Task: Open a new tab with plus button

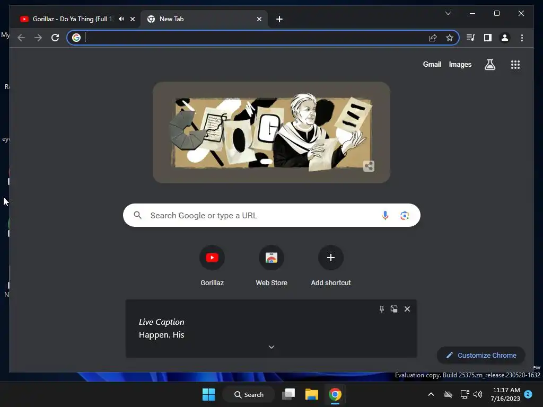Action: [279, 19]
